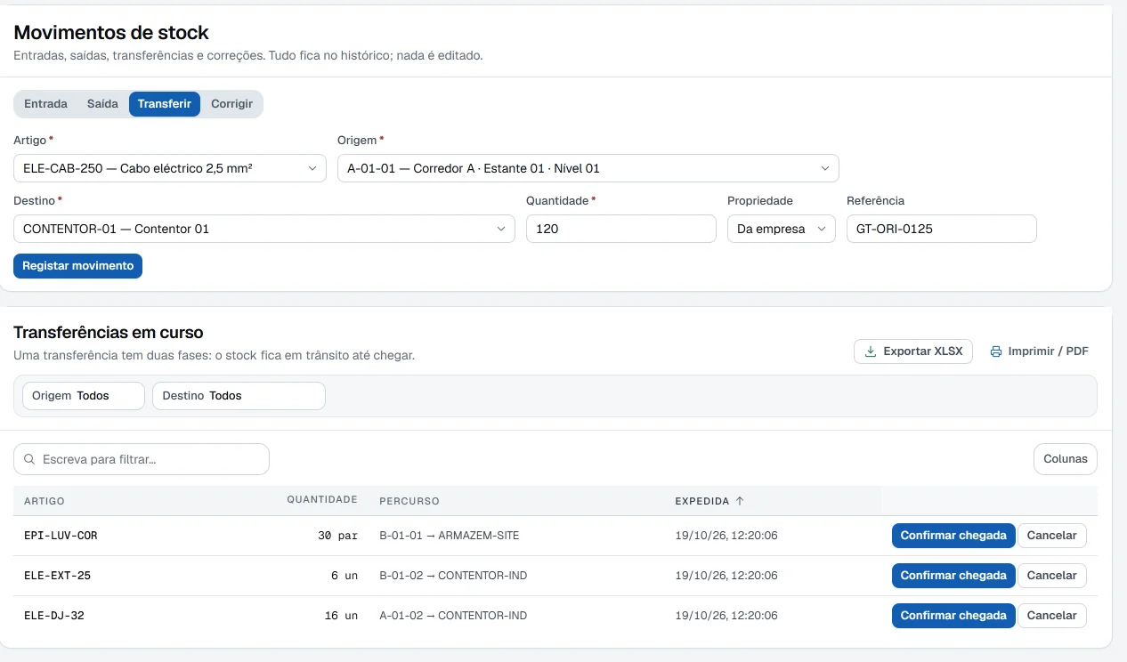Click the download icon on Exportar XLSX
The height and width of the screenshot is (662, 1127).
[870, 351]
